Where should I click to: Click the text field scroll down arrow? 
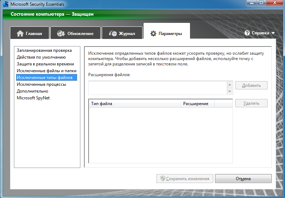(230, 91)
